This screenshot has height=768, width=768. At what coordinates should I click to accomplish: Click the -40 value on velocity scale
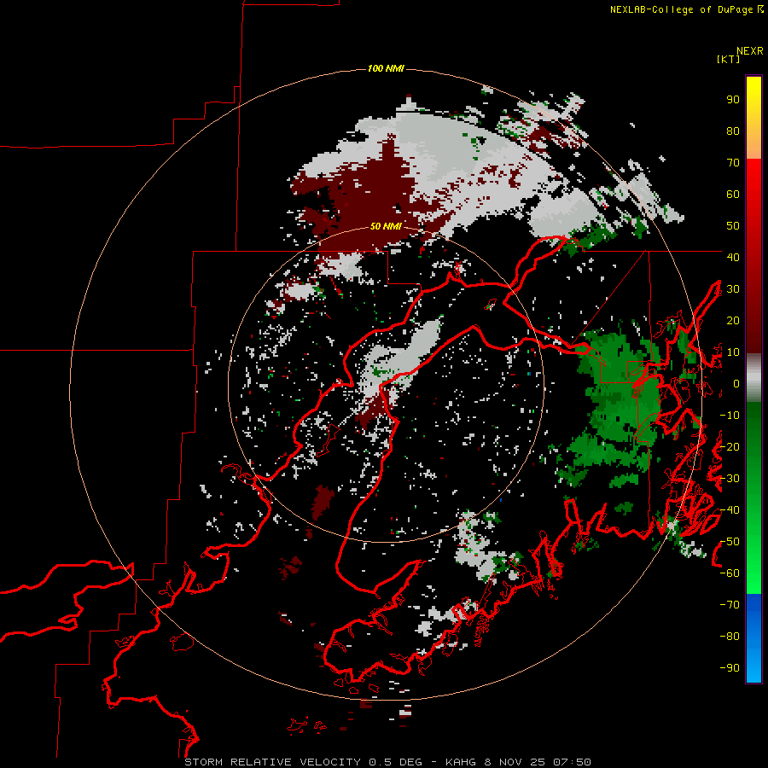click(730, 510)
